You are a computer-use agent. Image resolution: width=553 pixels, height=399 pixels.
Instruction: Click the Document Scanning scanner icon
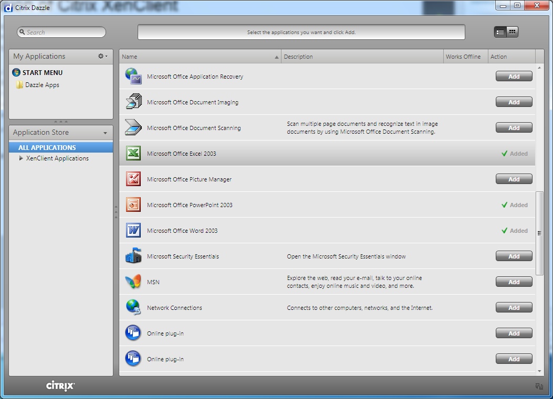click(x=133, y=127)
